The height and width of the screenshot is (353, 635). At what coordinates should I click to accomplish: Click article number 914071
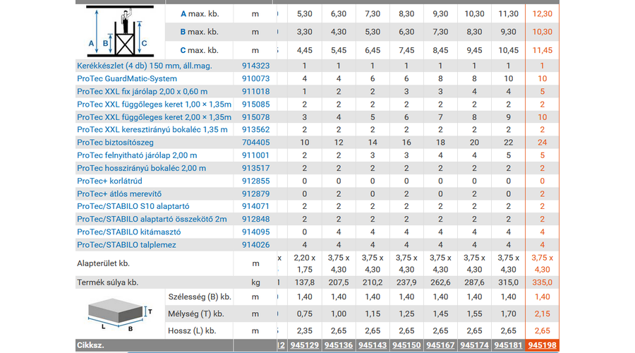[x=255, y=206]
